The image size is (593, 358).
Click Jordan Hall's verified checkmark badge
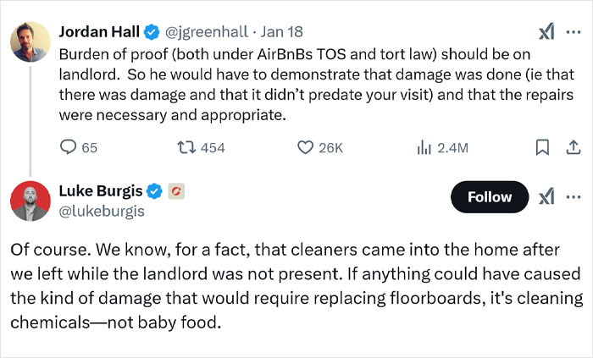tap(151, 32)
